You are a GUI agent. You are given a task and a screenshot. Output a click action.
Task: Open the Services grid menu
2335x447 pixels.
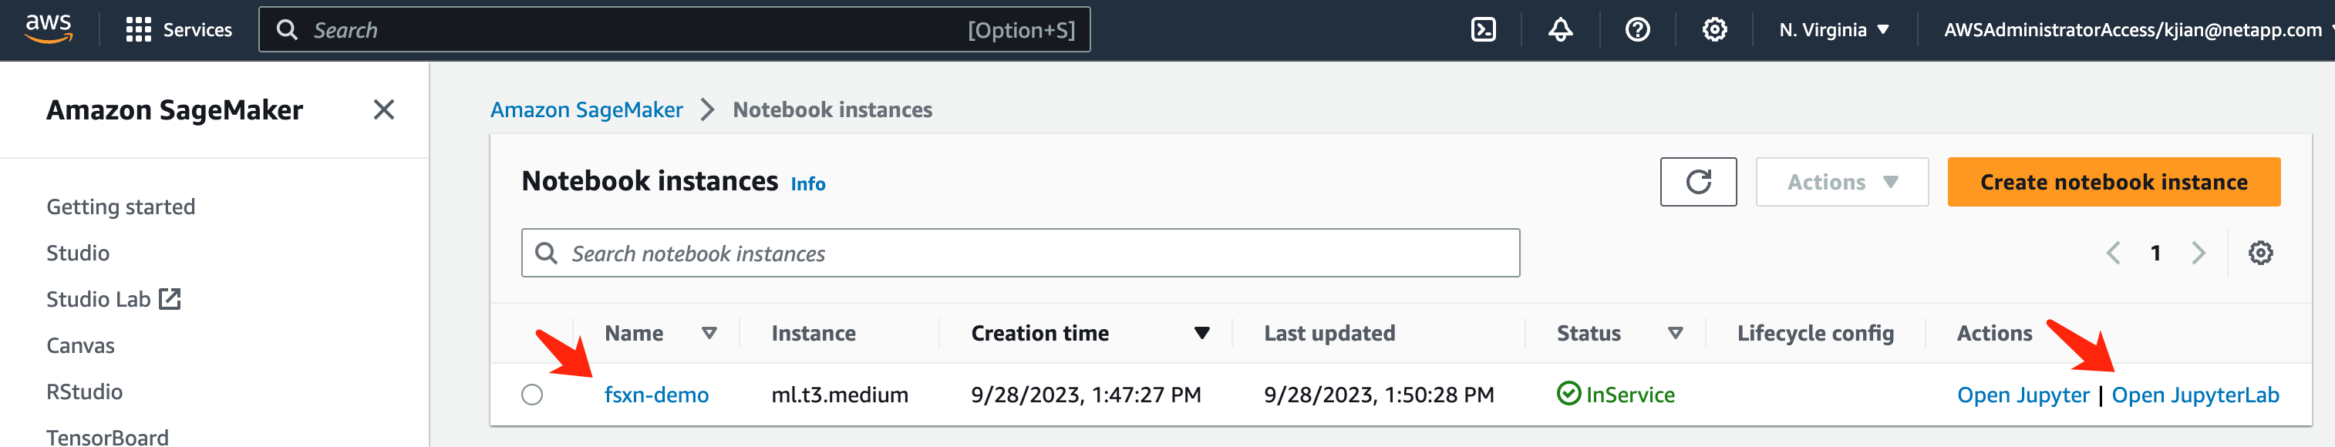[179, 30]
